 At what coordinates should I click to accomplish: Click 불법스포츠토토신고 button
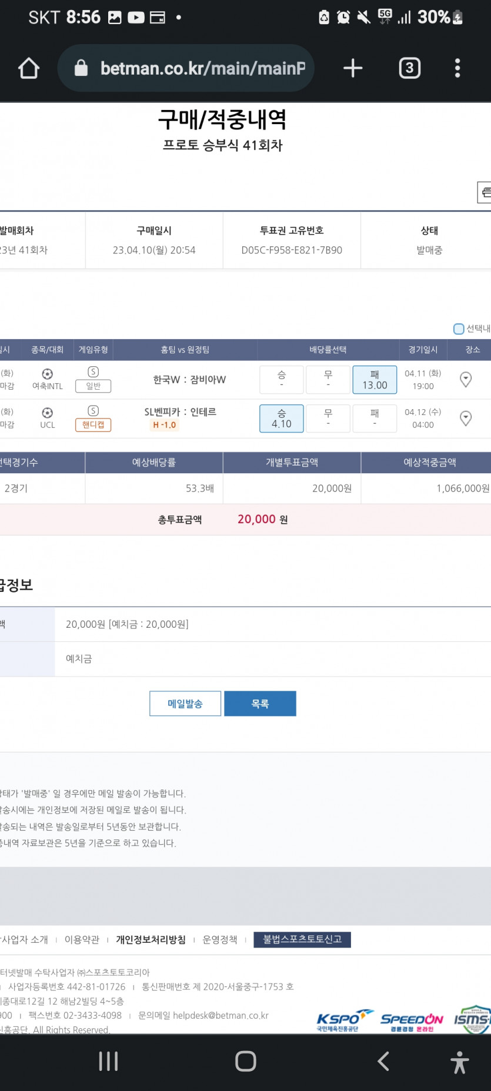click(302, 939)
